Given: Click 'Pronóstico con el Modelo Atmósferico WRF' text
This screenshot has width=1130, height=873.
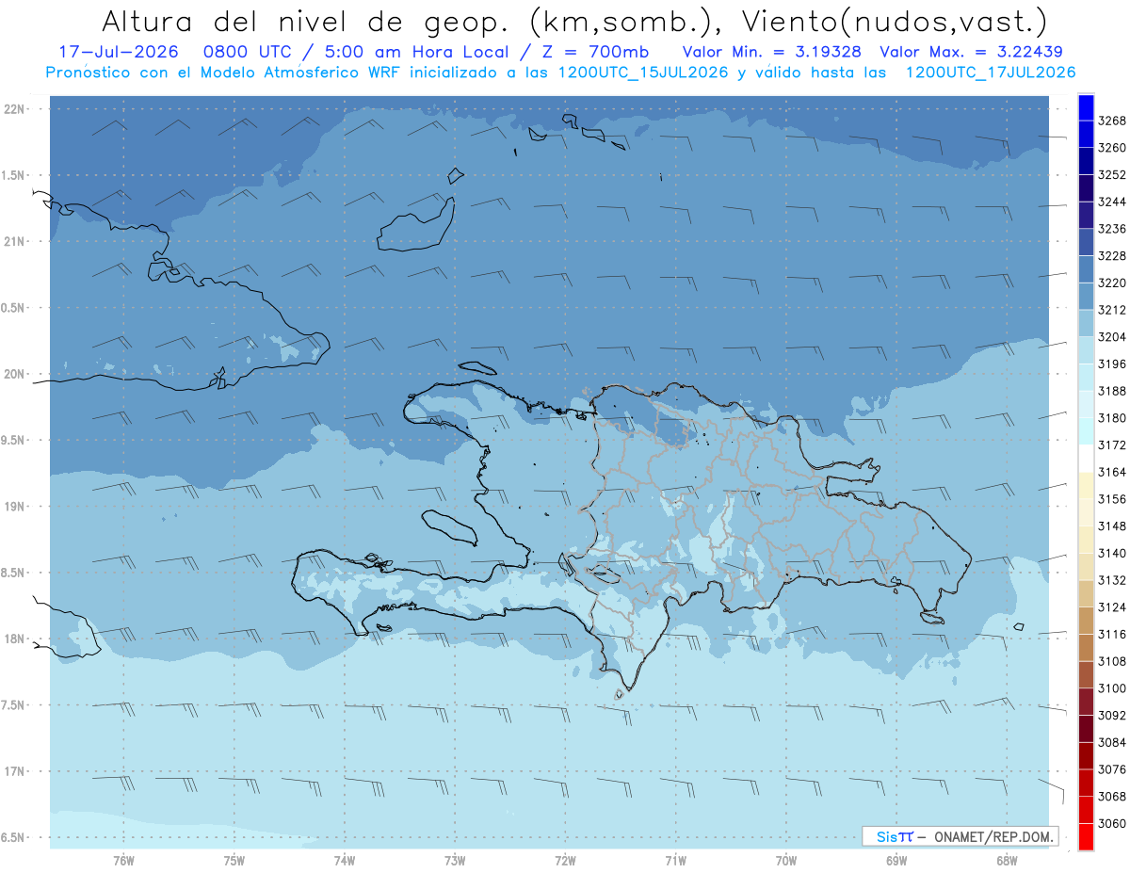Looking at the screenshot, I should coord(224,73).
